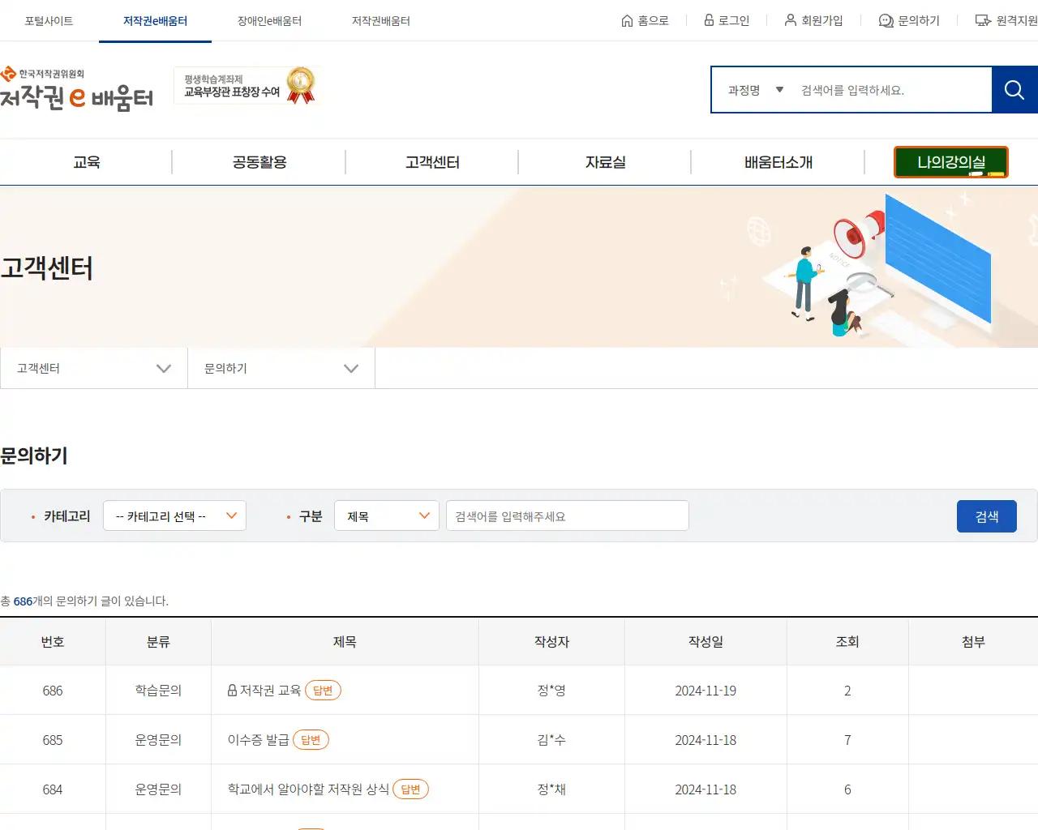Click the 답변 badge on row 686
Screen dimensions: 1038x830
323,691
